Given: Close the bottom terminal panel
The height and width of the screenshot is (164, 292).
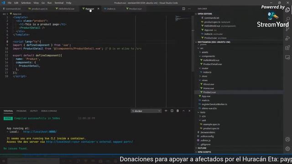Looking at the screenshot, I should [x=189, y=111].
